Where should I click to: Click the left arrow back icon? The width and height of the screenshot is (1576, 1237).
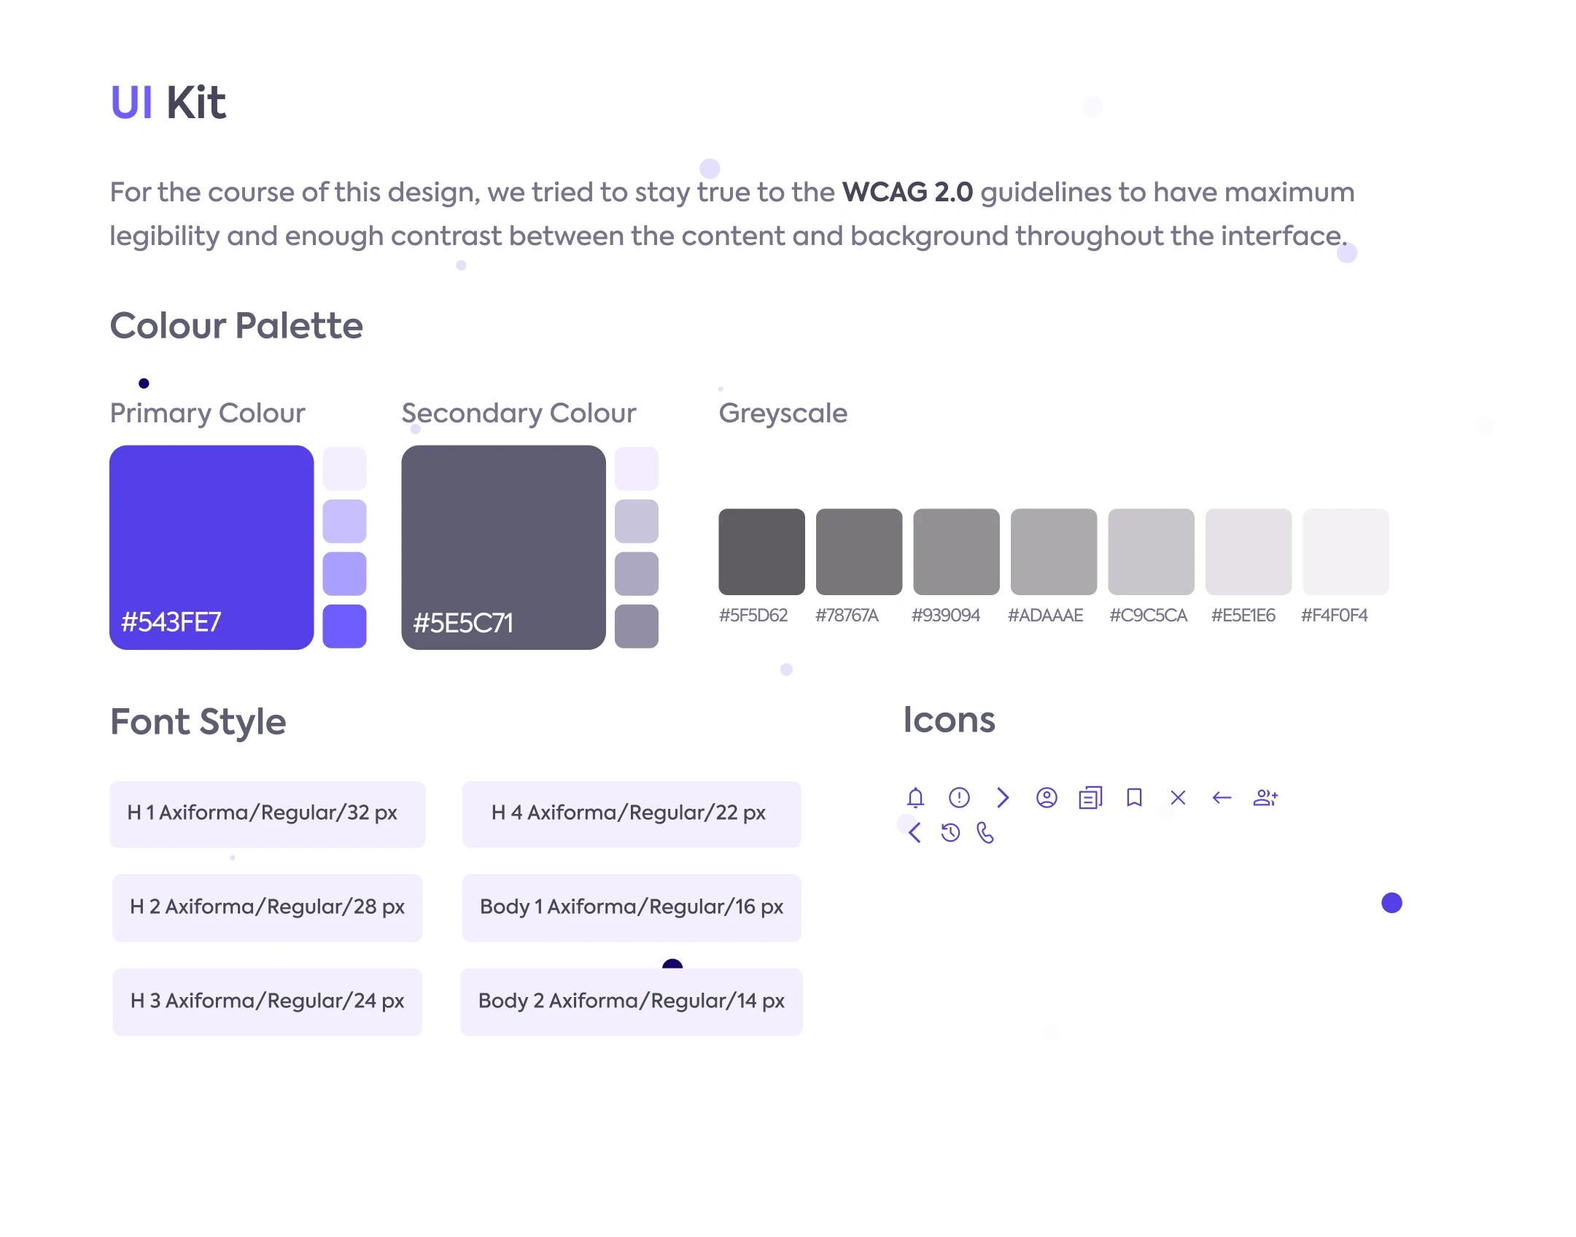click(1222, 798)
